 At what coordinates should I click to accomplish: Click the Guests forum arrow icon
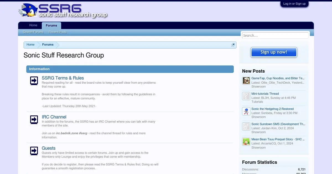point(34,151)
